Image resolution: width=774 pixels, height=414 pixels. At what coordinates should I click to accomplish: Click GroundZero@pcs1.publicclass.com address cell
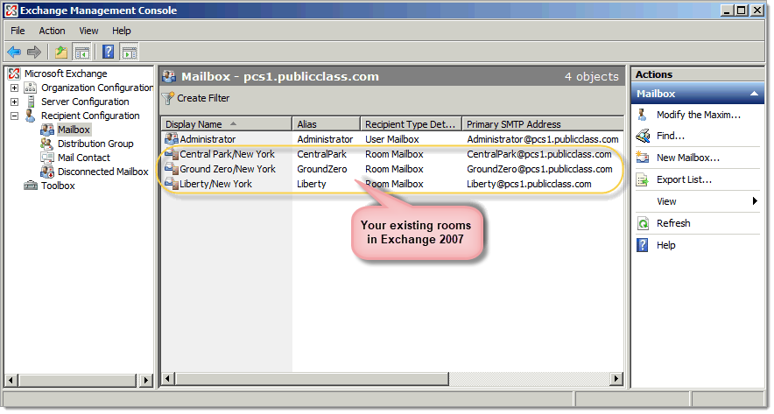click(x=539, y=169)
